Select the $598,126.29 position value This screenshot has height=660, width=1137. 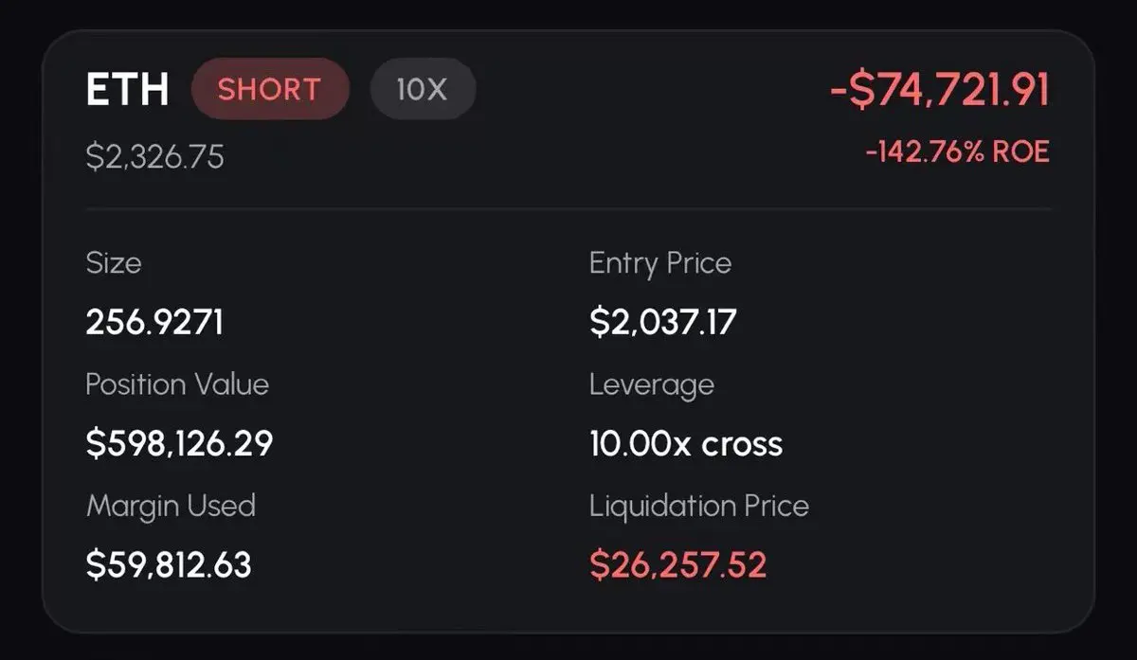coord(179,444)
